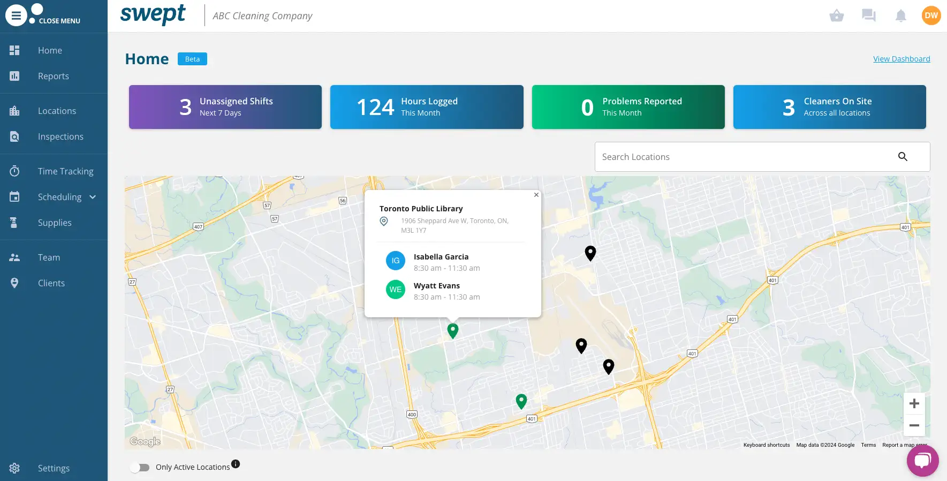Open map Keyboard shortcuts link
The image size is (947, 481).
[767, 445]
